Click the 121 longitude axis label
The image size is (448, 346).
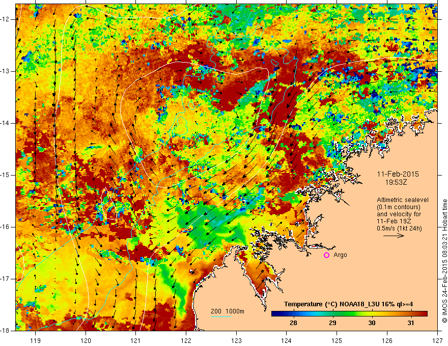(136, 340)
